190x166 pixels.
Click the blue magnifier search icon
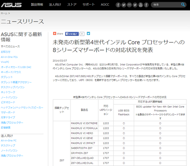tap(183, 5)
